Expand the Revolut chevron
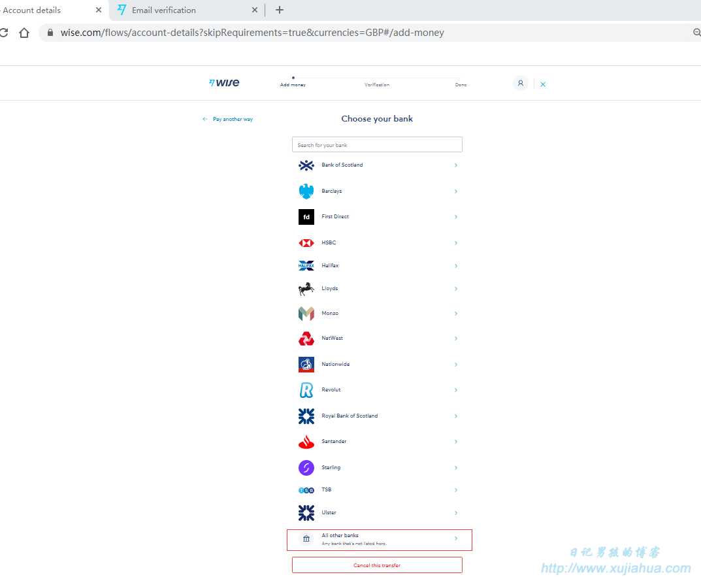The image size is (701, 577). click(x=456, y=390)
